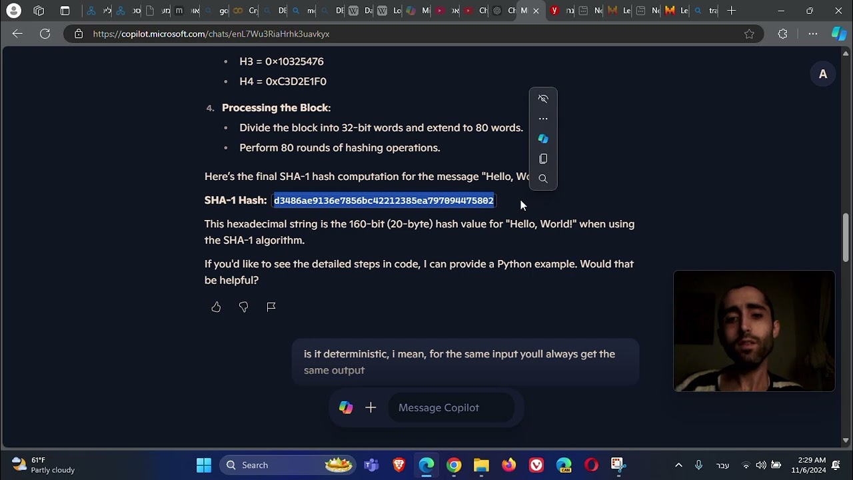Switch to the Wikipedia tab labeled 'Da'

tap(361, 11)
